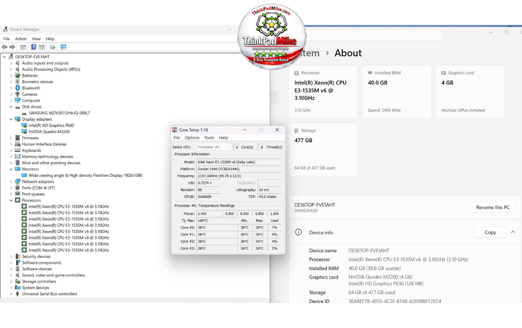Image resolution: width=522 pixels, height=328 pixels.
Task: Click the Installed RAM card icon in Settings
Action: (370, 73)
